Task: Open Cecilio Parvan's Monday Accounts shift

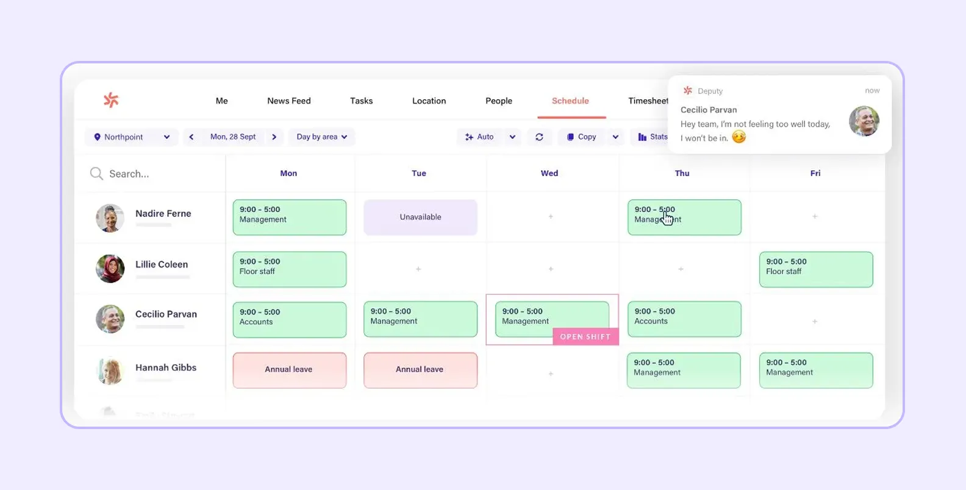Action: coord(290,320)
